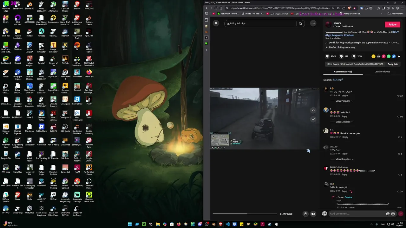Open the emoji picker in comment box
406x228 pixels.
coord(393,214)
